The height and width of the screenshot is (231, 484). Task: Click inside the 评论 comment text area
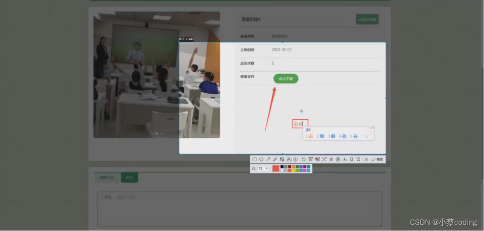240,210
